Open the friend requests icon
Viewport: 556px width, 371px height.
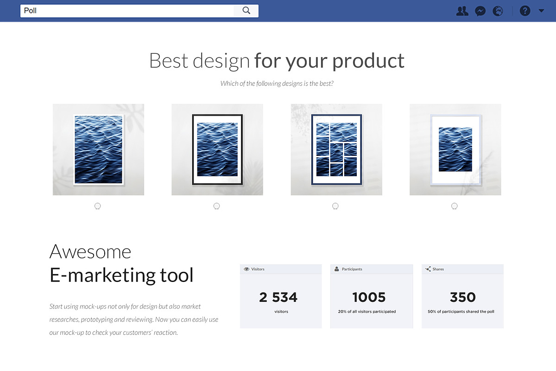(x=462, y=11)
